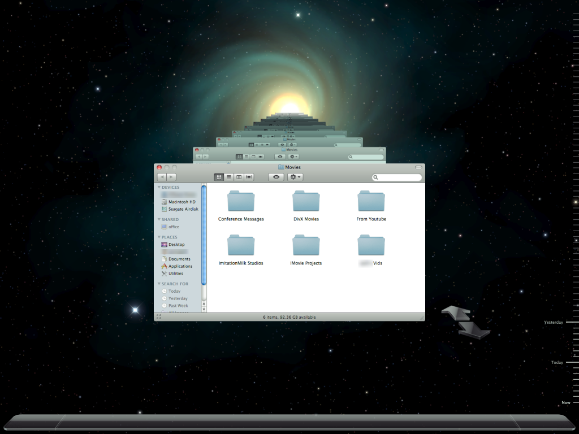Show Today's files under Search For
The image size is (579, 434).
click(171, 291)
